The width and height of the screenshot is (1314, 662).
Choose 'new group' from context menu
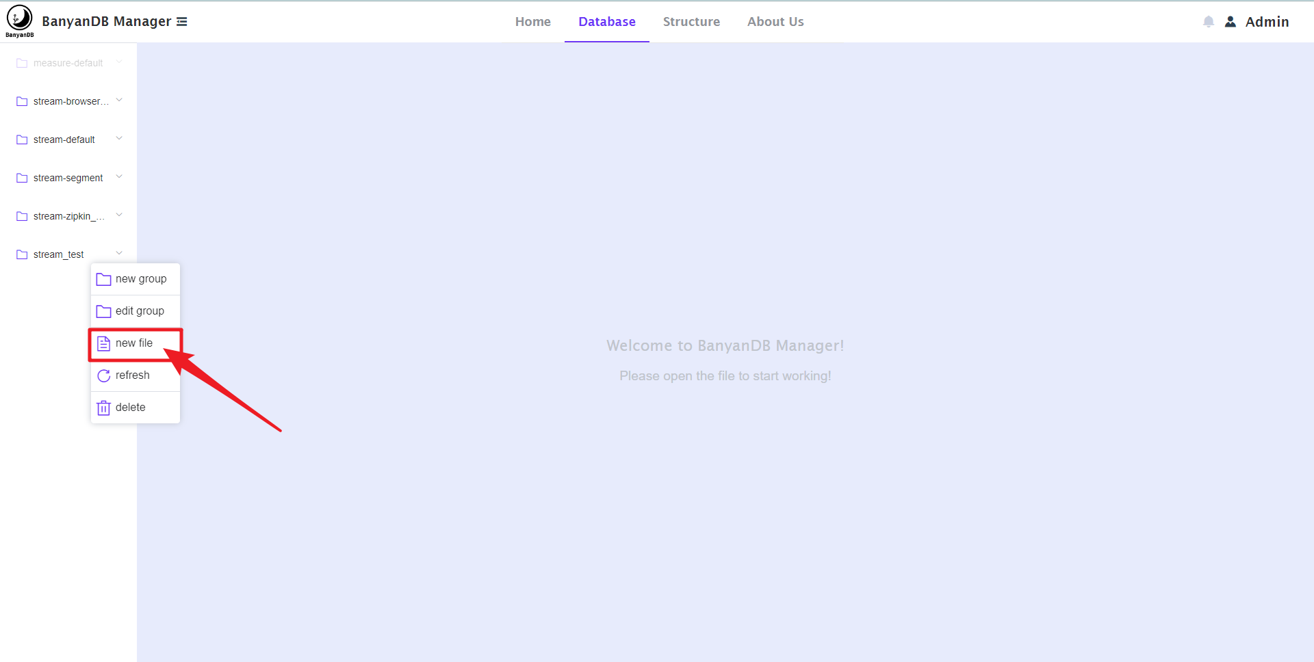(136, 279)
